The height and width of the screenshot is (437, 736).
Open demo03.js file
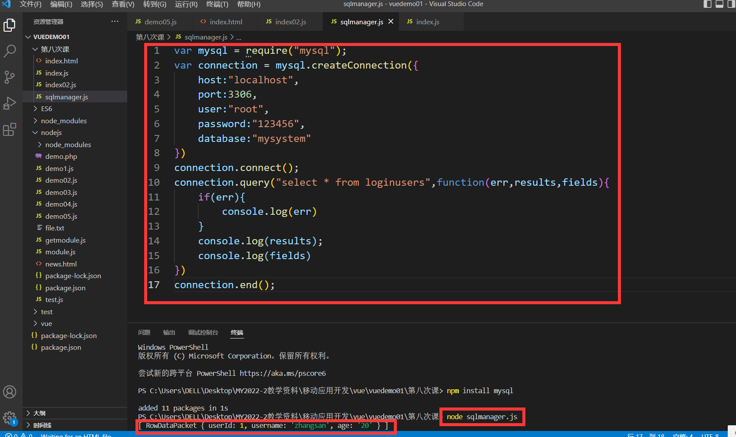tap(75, 192)
